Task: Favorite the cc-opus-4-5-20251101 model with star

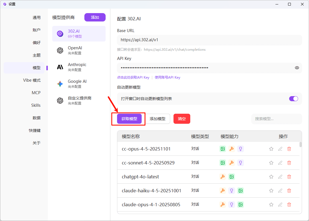Action: 271,149
